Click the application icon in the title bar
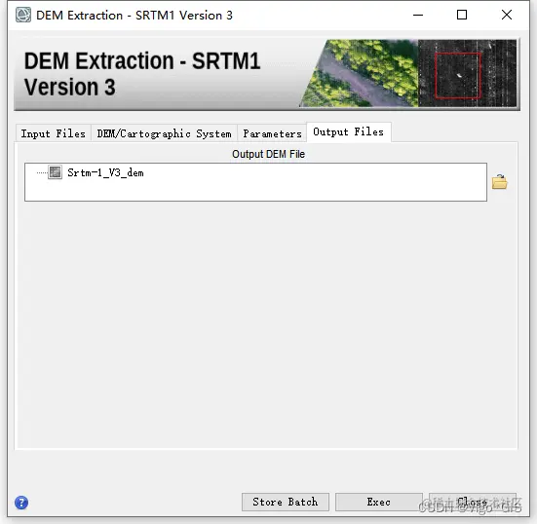 pos(23,15)
